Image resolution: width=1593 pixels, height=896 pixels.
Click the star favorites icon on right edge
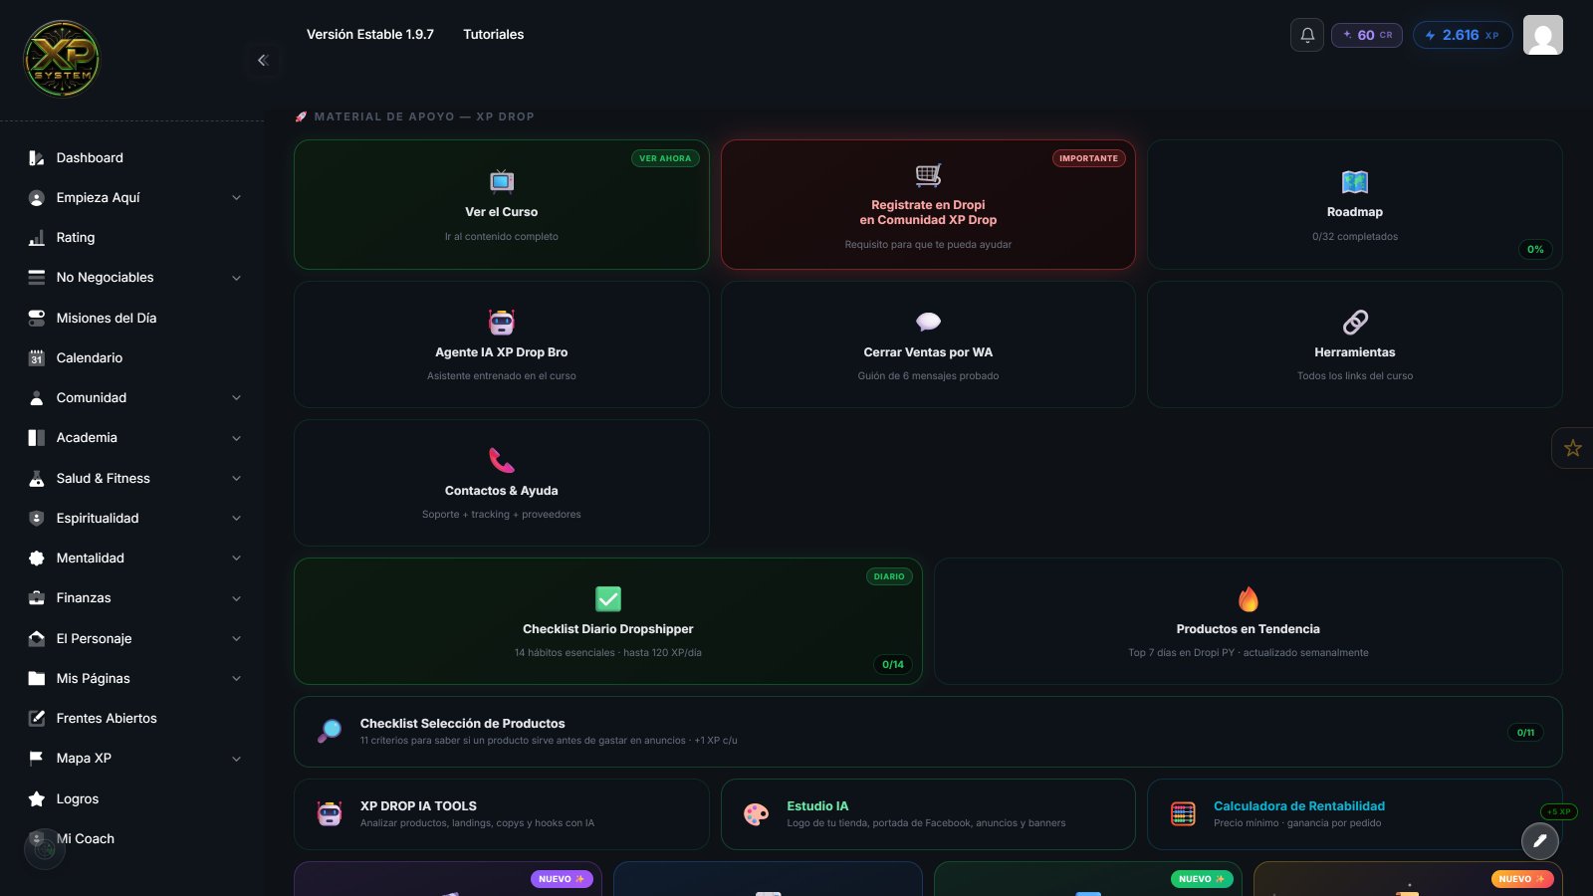coord(1572,448)
